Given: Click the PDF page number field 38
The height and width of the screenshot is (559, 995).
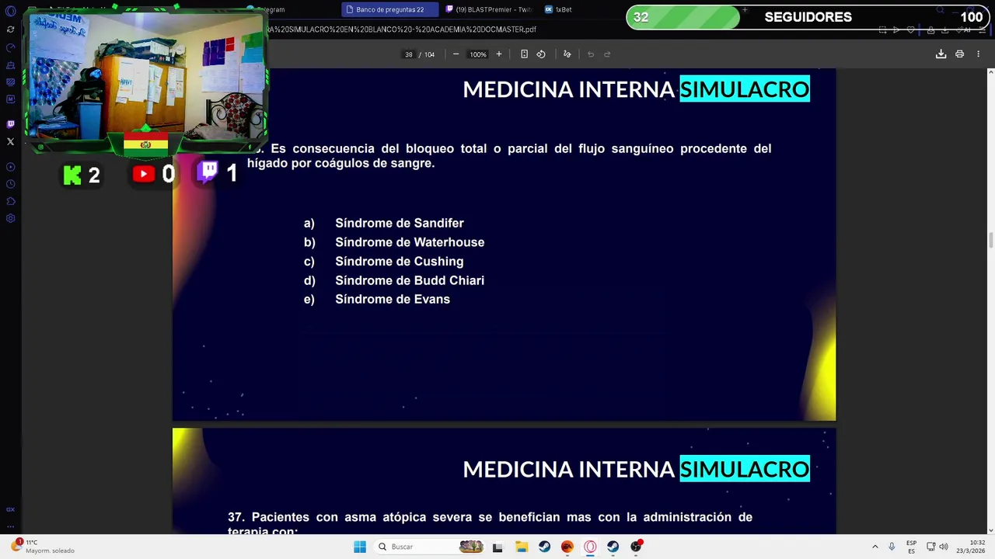Looking at the screenshot, I should pos(408,54).
